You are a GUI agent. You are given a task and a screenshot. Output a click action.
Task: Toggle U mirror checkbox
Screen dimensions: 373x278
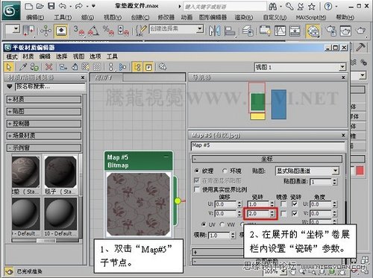pyautogui.click(x=283, y=204)
